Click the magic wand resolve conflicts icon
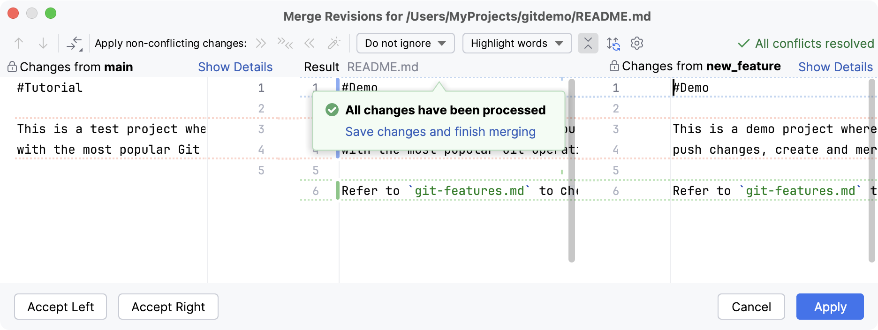 pyautogui.click(x=334, y=44)
